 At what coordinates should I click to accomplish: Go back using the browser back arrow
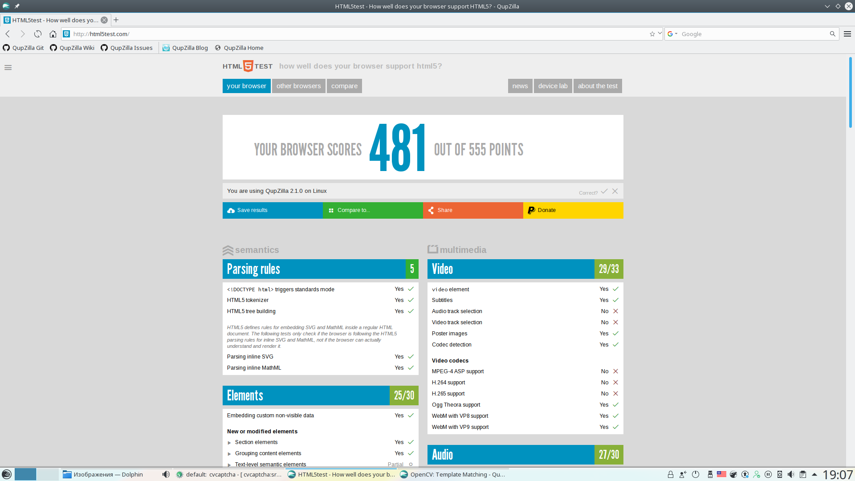pos(8,34)
